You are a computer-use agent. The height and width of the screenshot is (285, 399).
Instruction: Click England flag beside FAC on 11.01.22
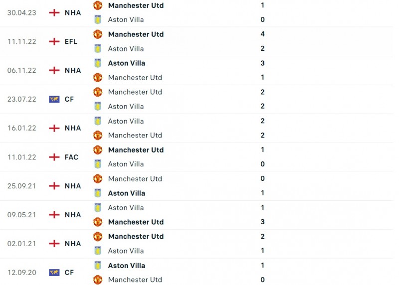click(54, 157)
